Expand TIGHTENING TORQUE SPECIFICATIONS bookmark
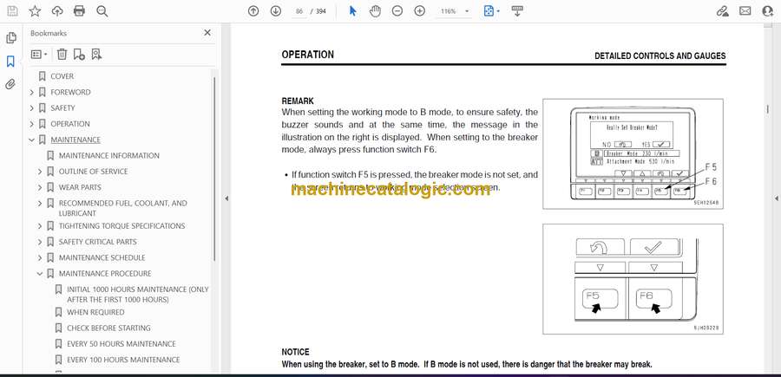 pos(40,226)
